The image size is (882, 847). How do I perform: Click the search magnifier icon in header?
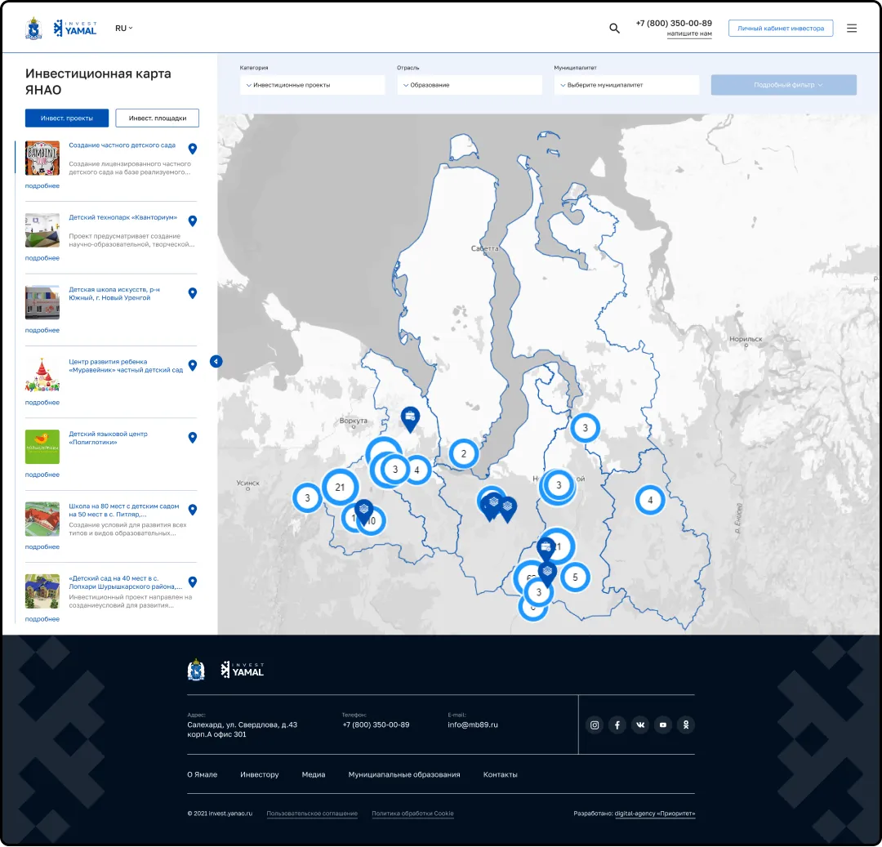[614, 29]
